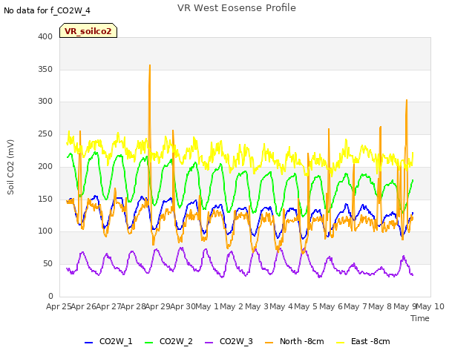
Task: Click the Soil CO2 (mV) axis label
Action: (10, 167)
